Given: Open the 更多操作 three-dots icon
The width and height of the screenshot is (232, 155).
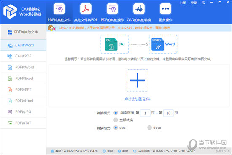Looking at the screenshot, I should click(166, 9).
